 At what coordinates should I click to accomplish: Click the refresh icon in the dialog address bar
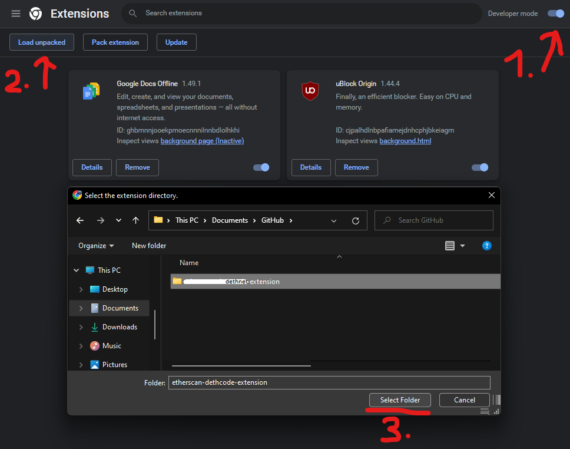[356, 220]
